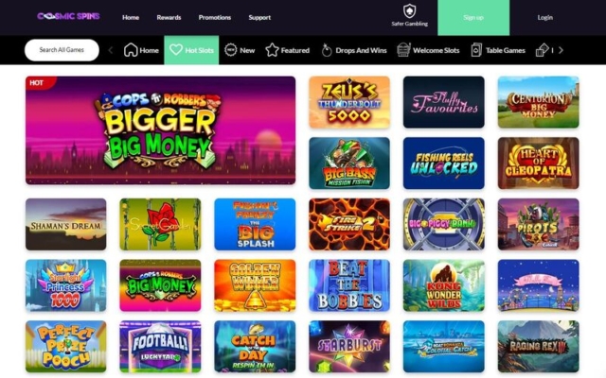Screen dimensions: 606x378
Task: Move category bar back with left chevron
Action: click(111, 50)
